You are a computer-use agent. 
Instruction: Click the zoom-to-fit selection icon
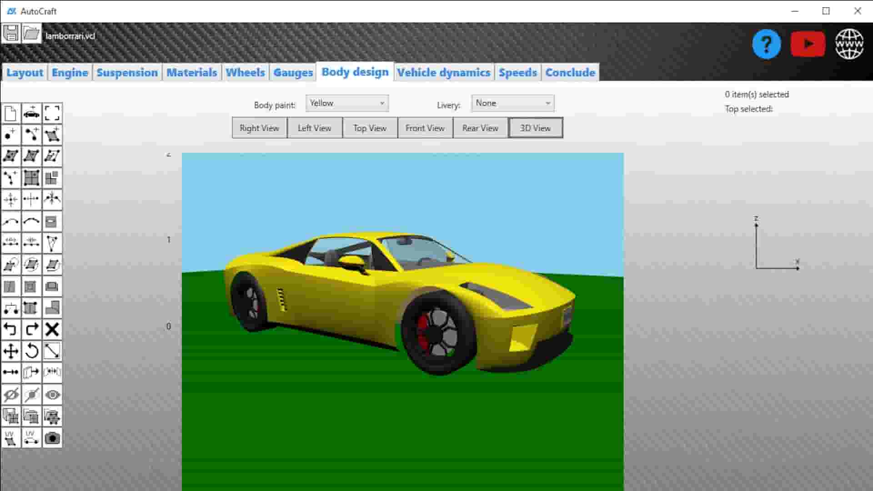[x=52, y=113]
